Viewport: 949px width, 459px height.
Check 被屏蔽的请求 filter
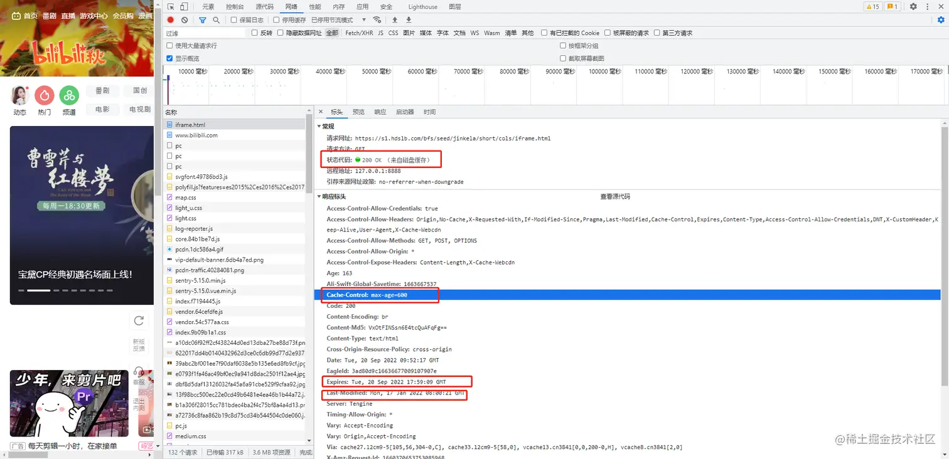pyautogui.click(x=607, y=33)
